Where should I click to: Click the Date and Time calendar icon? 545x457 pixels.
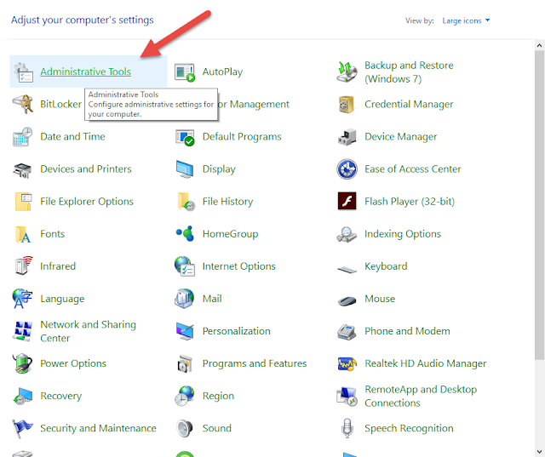pos(23,137)
